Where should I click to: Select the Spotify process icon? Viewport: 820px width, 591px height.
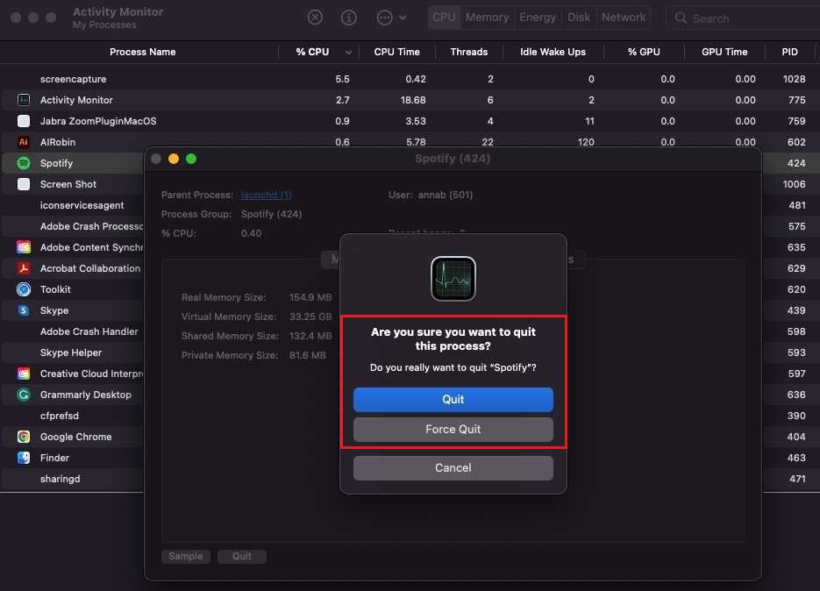pyautogui.click(x=24, y=163)
